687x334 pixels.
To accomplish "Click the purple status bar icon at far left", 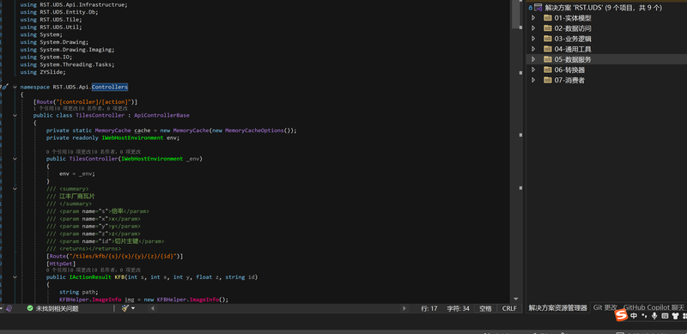I will coord(9,308).
